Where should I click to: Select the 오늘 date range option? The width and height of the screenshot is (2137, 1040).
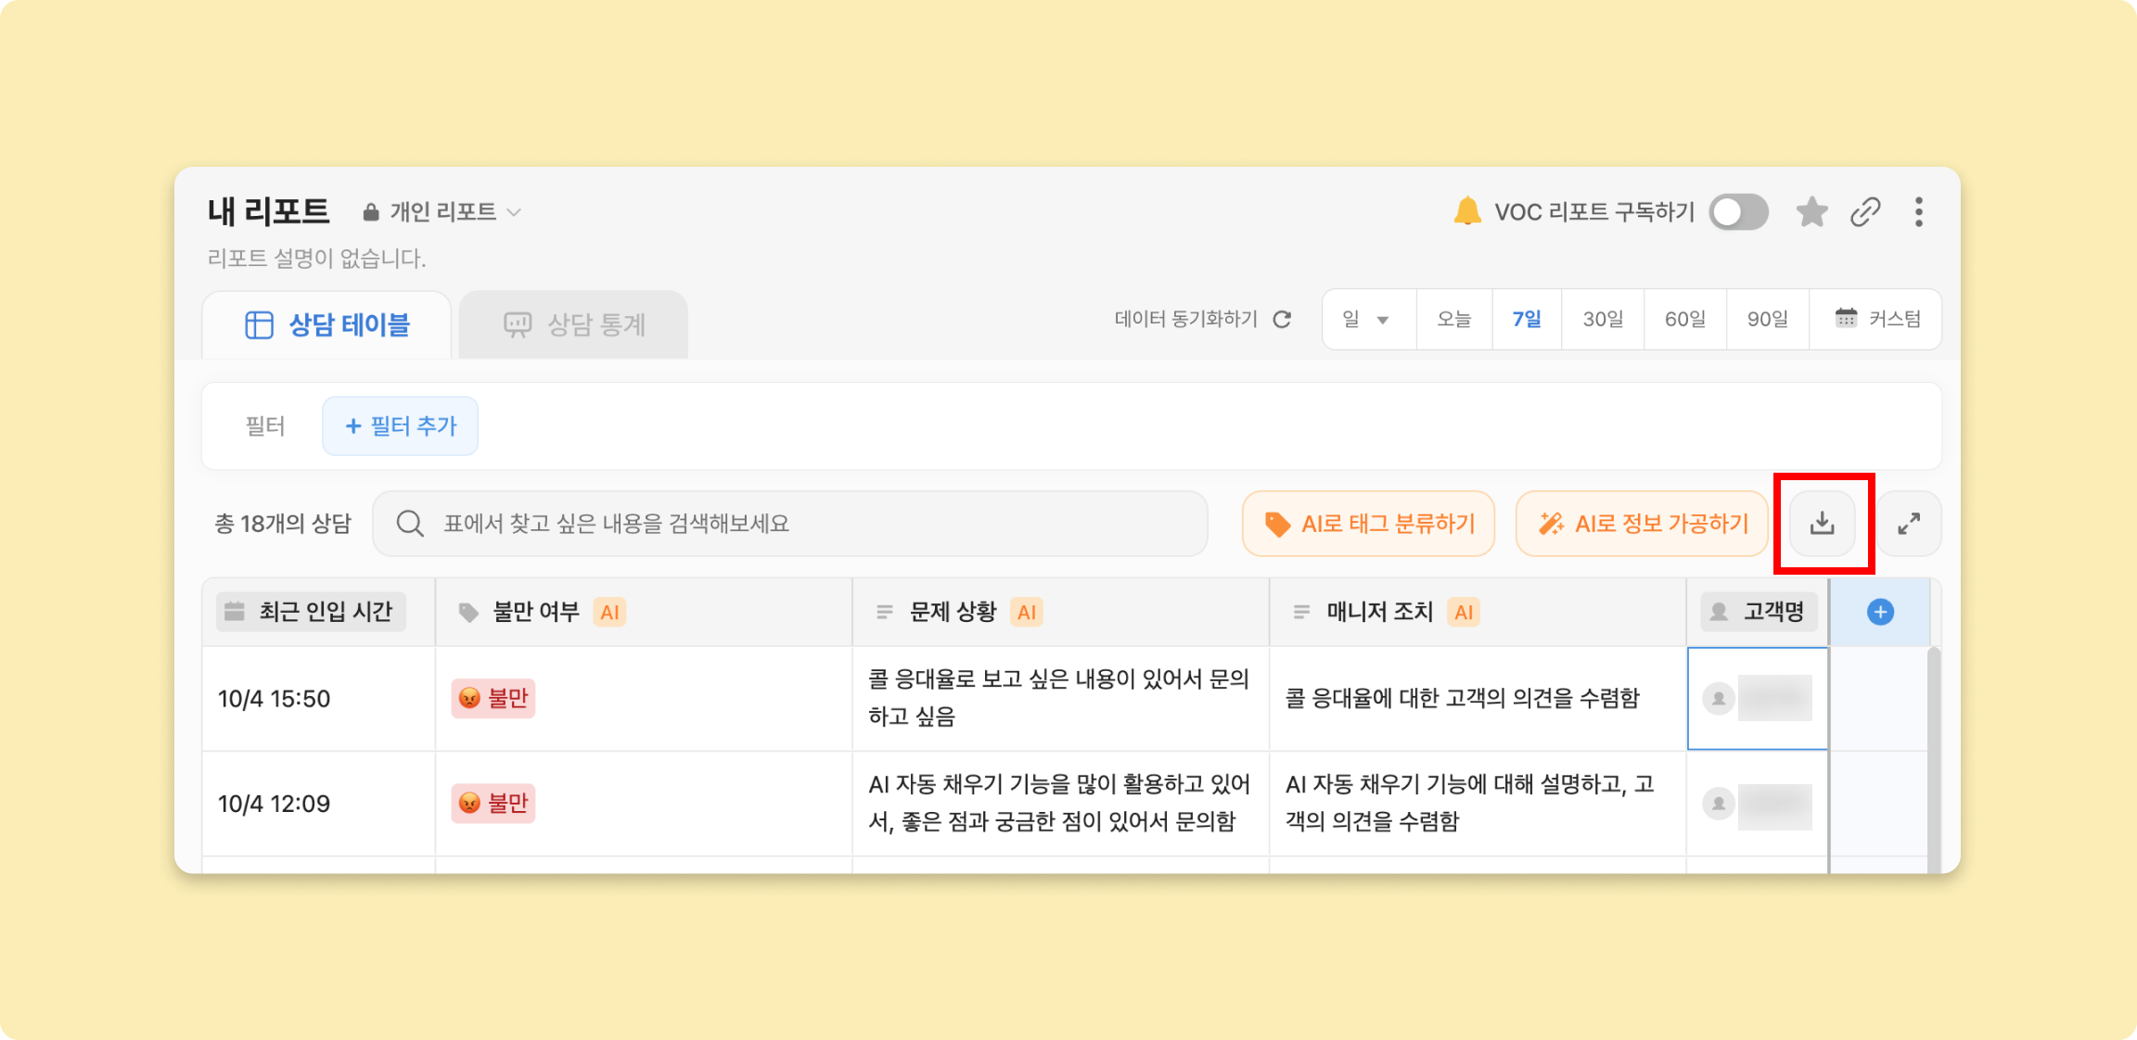[1453, 320]
